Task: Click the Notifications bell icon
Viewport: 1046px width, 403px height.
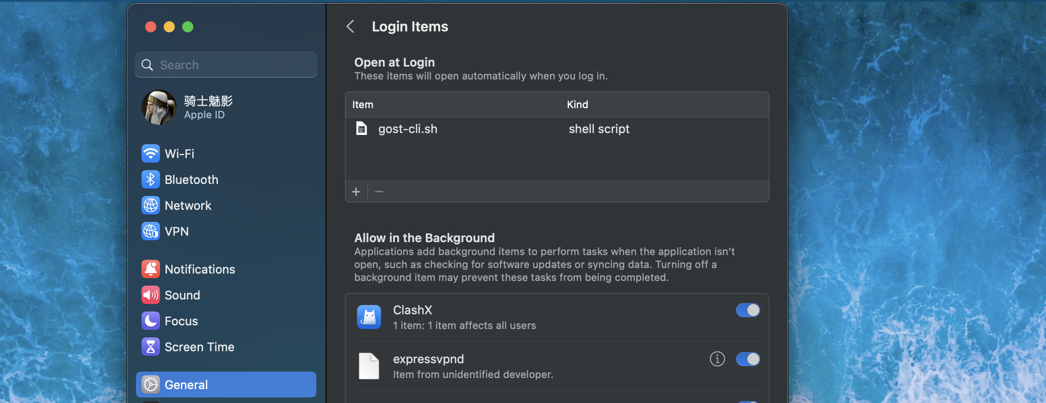Action: pyautogui.click(x=151, y=269)
